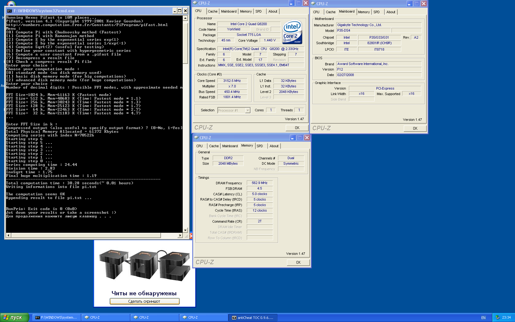Screen dimensions: 515x322
Task: Click EN language indicator in taskbar
Action: click(x=483, y=318)
